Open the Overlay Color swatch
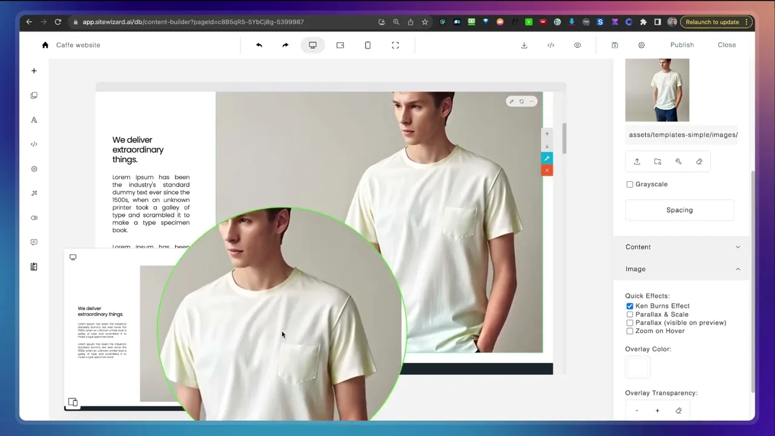The image size is (775, 436). [x=638, y=368]
